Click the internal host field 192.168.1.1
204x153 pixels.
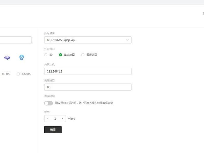coord(88,71)
